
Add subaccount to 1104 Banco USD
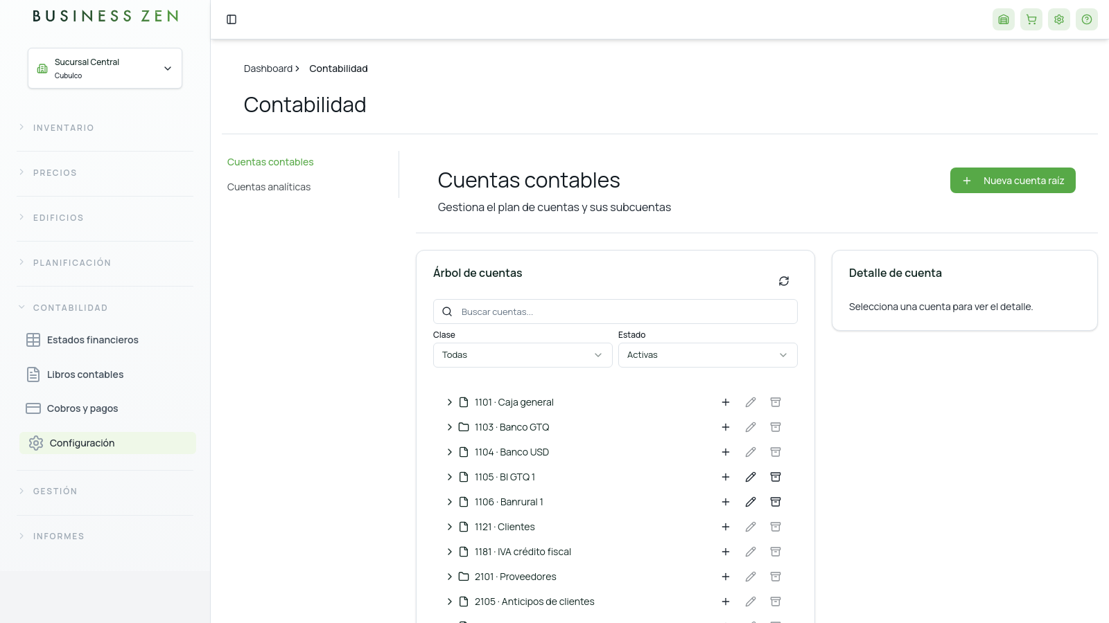point(726,452)
